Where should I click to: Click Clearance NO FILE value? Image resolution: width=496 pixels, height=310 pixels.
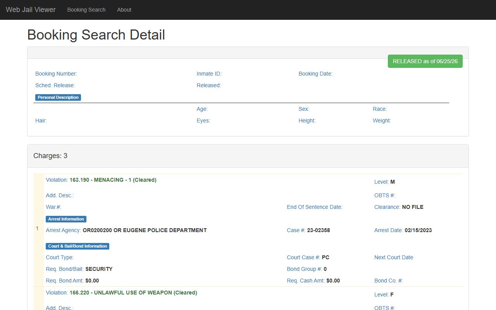413,207
